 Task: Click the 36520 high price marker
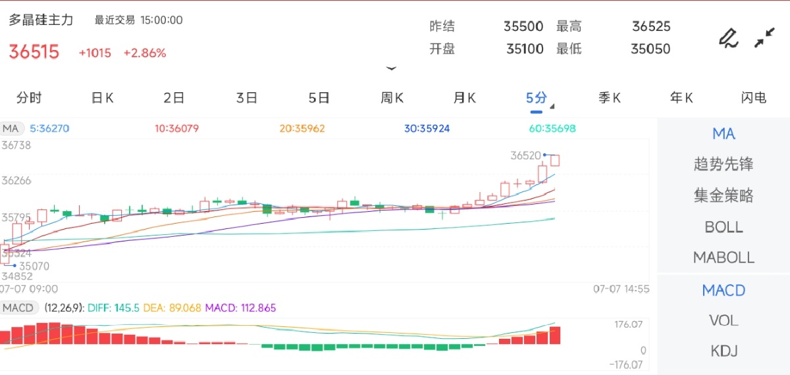pos(525,156)
